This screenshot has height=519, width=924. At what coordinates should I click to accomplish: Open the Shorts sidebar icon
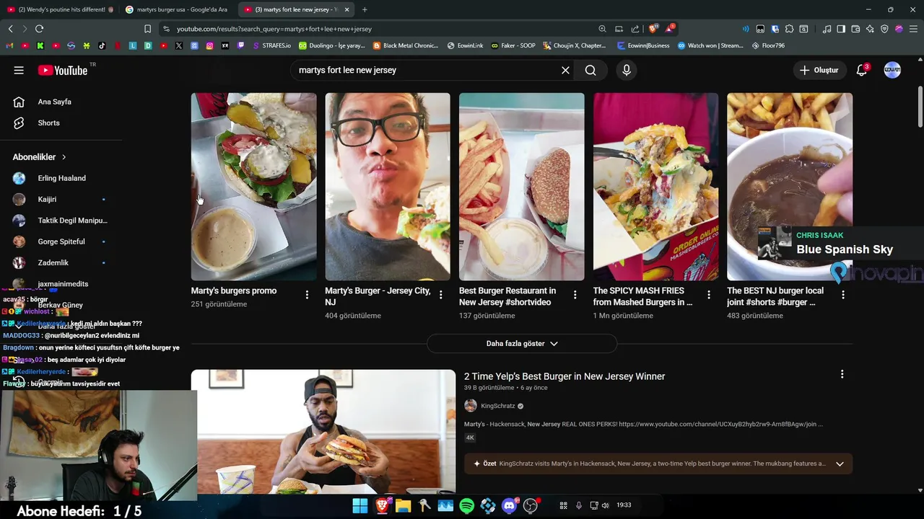(19, 123)
